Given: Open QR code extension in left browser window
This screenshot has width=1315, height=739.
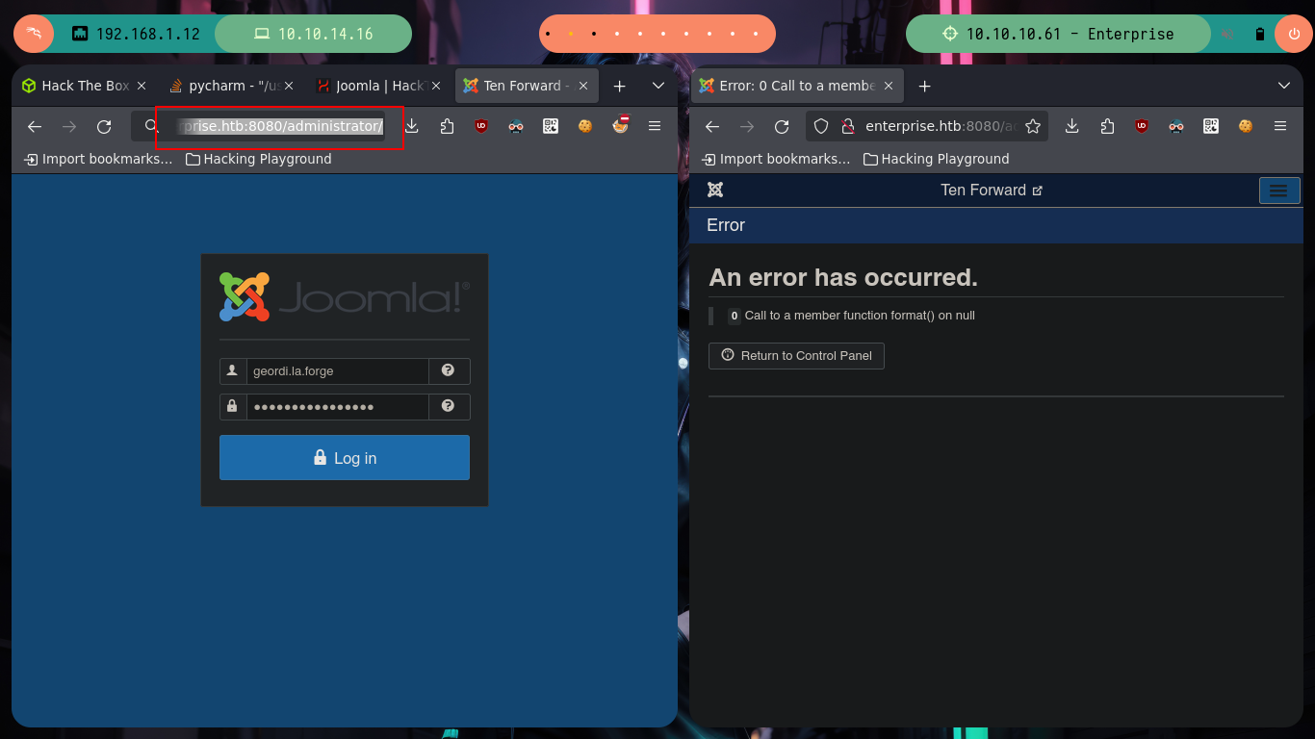Looking at the screenshot, I should click(x=551, y=126).
